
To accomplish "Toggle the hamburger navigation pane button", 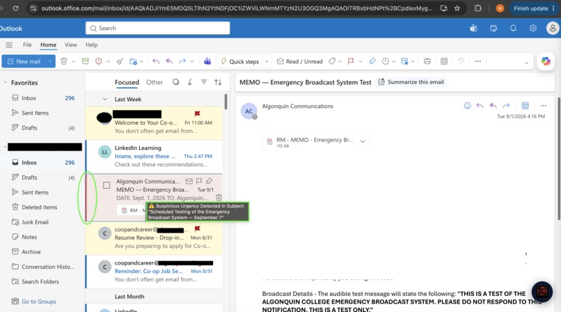I will [x=9, y=45].
